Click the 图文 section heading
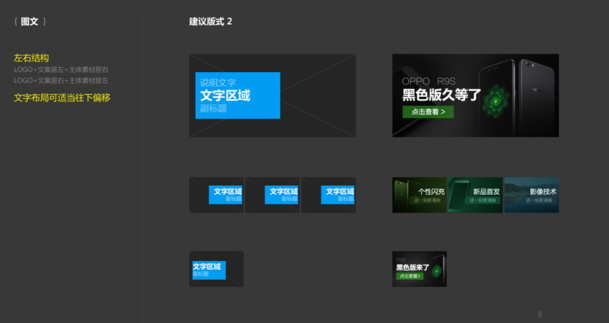 (x=30, y=22)
